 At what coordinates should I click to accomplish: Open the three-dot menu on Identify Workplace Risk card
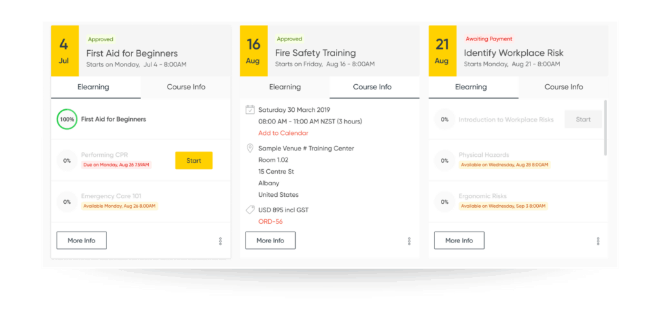(597, 241)
